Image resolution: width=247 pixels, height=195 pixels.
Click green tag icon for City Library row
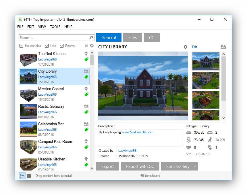[86, 77]
